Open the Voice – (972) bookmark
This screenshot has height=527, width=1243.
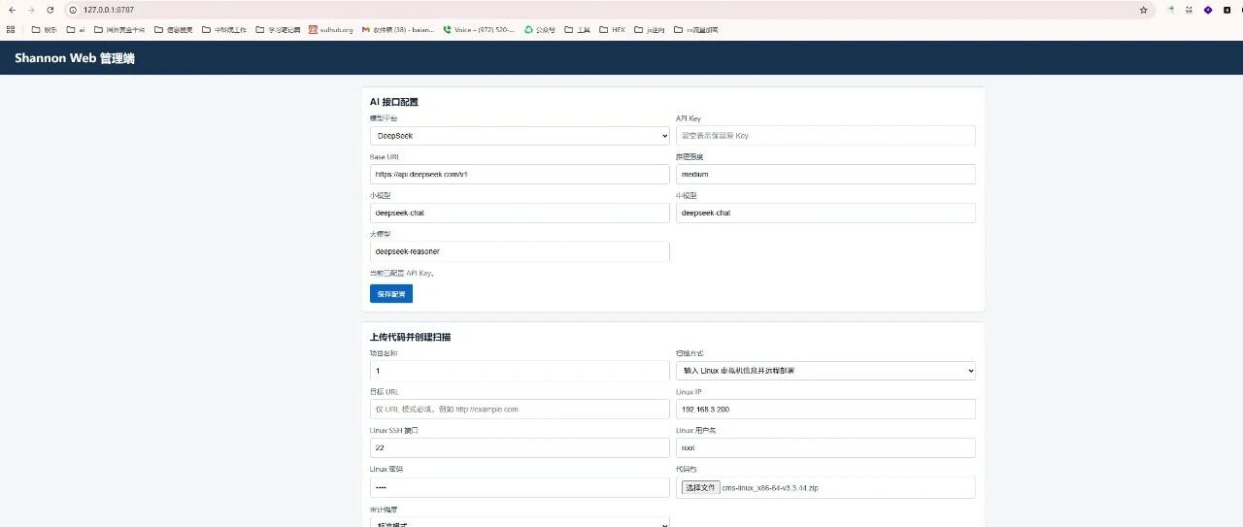point(479,29)
